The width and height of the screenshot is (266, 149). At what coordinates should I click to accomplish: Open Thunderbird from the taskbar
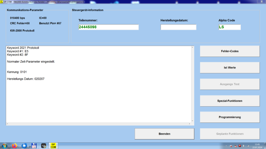[24, 146]
